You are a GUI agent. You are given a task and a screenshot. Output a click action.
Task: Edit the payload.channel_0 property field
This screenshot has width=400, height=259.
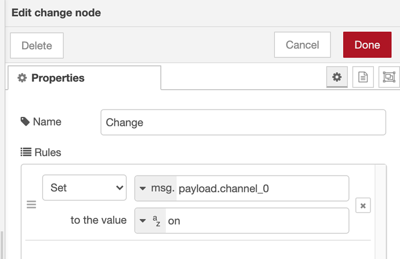click(262, 188)
